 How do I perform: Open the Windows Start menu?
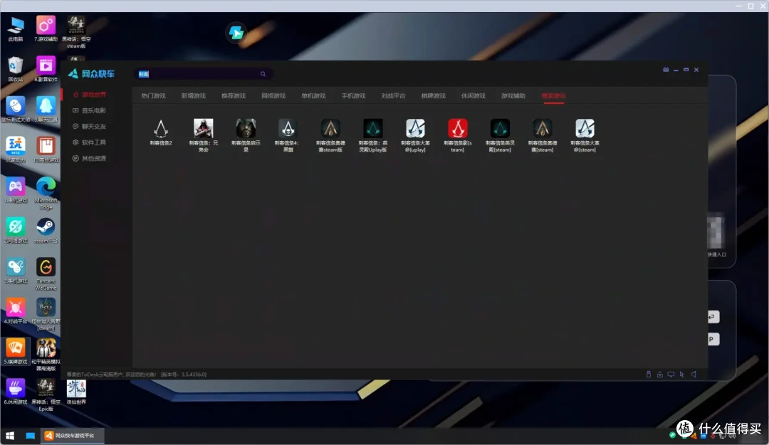(x=10, y=435)
